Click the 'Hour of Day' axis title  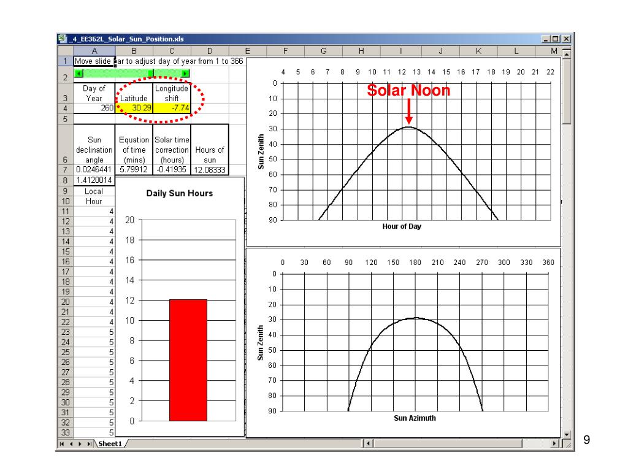pos(402,226)
